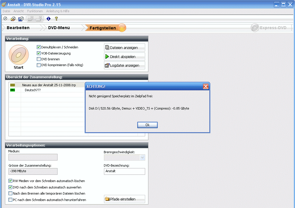Uncheck Demultiplexen / Schneiden
This screenshot has width=295, height=208.
click(39, 47)
